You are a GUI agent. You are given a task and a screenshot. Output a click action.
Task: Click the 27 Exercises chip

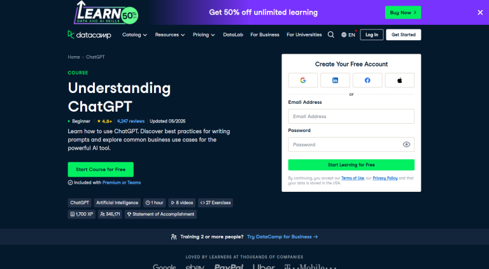215,203
